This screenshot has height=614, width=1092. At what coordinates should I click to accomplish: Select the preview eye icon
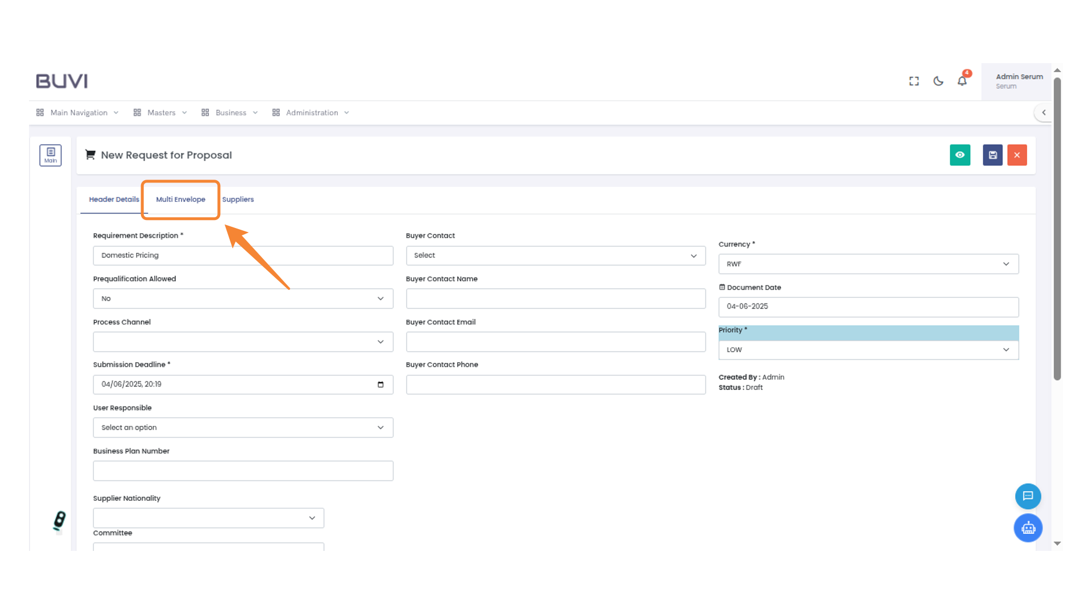click(x=960, y=155)
